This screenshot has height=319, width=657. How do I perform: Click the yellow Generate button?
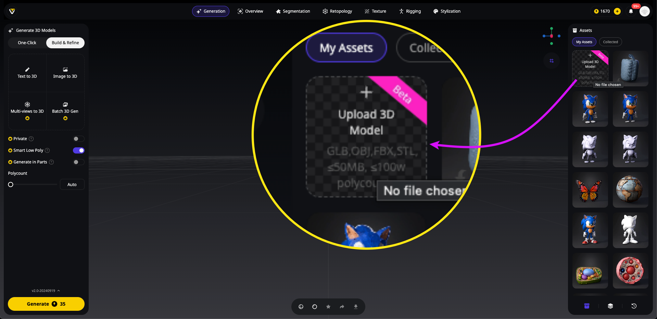[46, 304]
